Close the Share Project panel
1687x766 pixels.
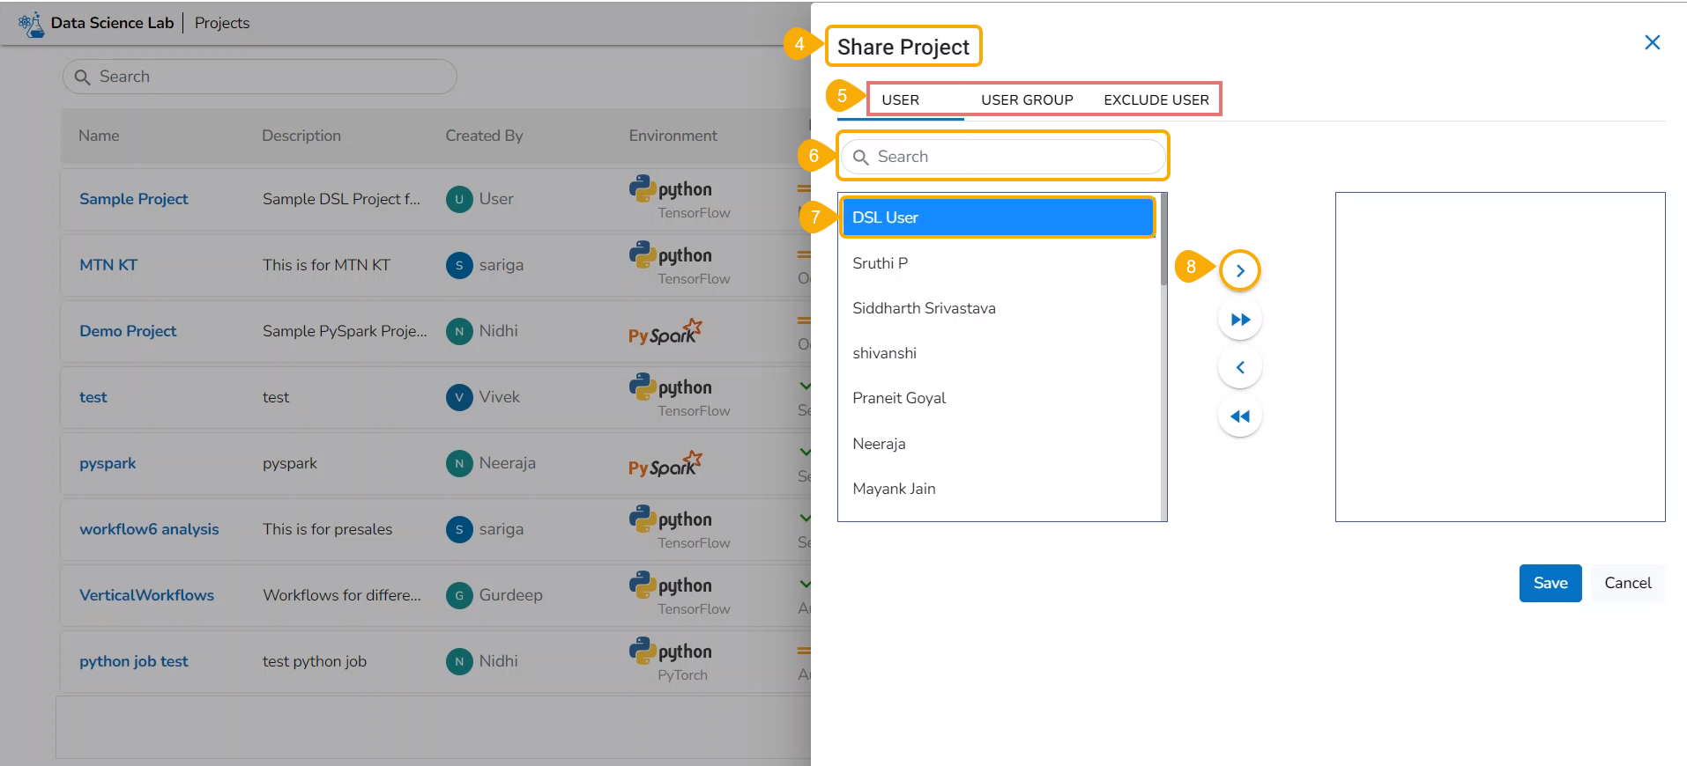[1652, 42]
